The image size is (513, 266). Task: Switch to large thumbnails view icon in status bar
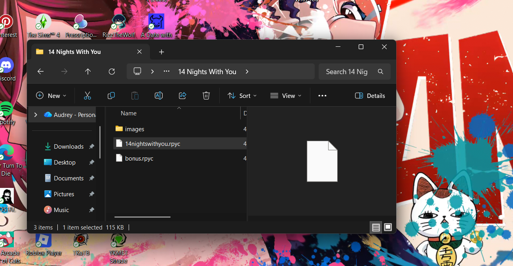click(x=388, y=227)
